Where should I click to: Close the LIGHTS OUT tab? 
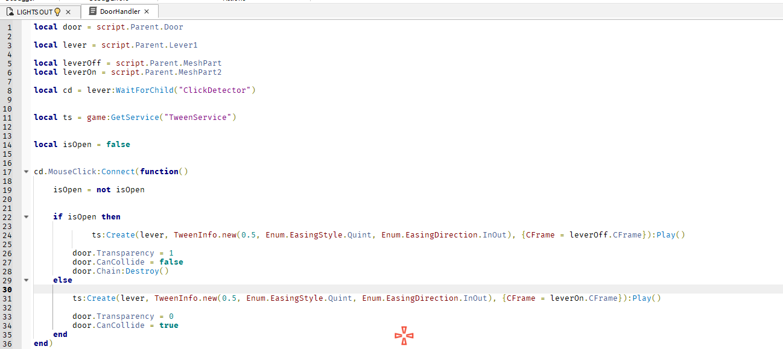(x=68, y=11)
